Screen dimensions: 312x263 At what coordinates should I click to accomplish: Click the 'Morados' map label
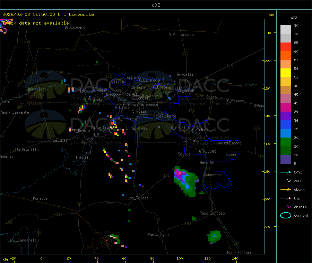(x=41, y=198)
